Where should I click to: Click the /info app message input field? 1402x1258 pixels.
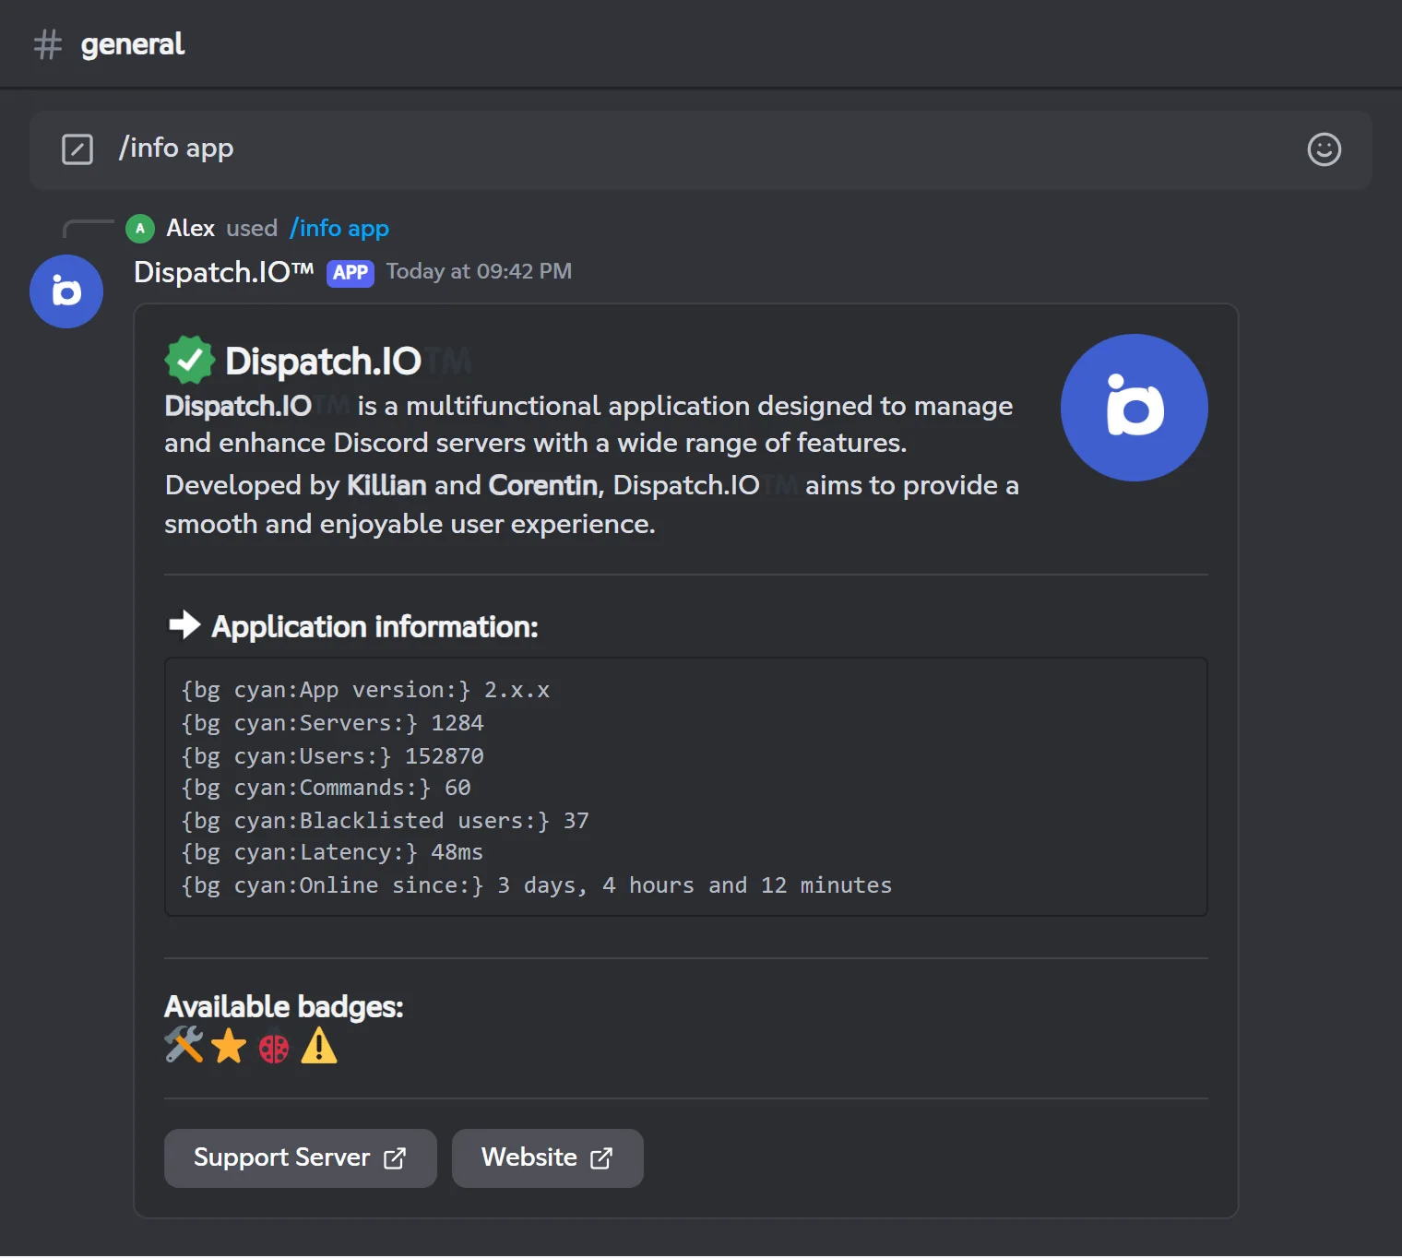click(x=701, y=150)
